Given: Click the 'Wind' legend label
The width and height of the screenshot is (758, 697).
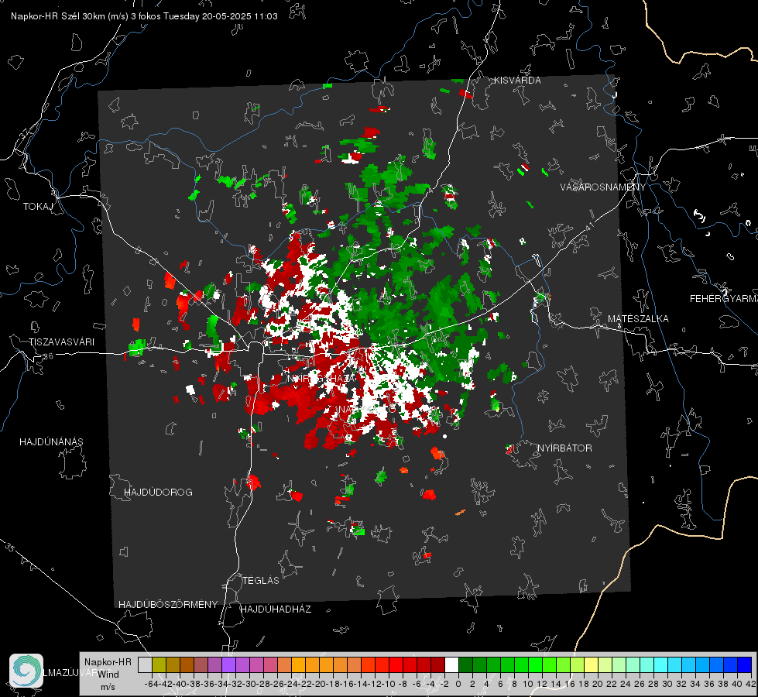Looking at the screenshot, I should pyautogui.click(x=108, y=675).
